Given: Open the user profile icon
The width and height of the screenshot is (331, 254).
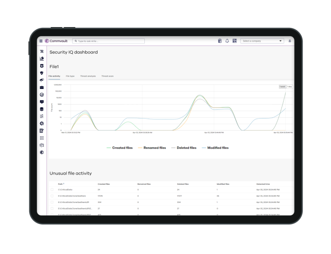Looking at the screenshot, I should coord(290,41).
